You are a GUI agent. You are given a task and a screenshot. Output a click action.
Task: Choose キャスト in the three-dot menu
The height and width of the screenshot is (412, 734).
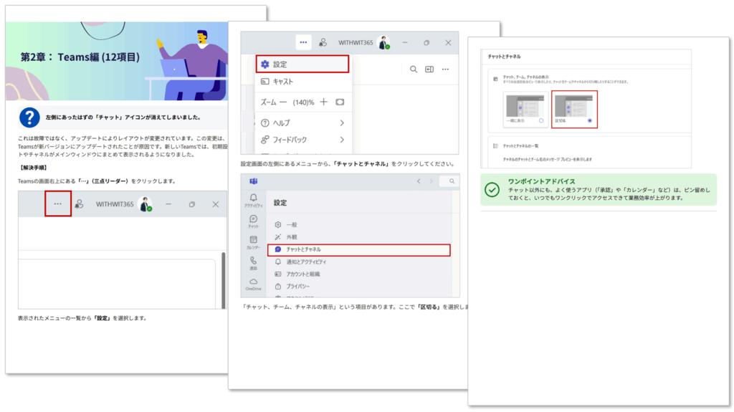click(x=303, y=82)
